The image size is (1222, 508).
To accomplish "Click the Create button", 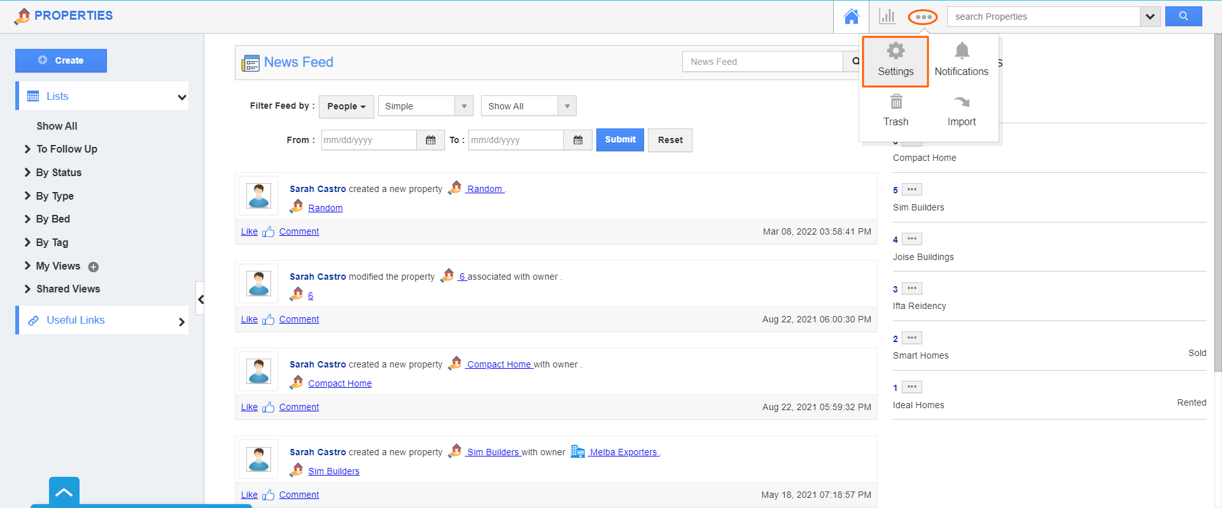I will pos(61,60).
